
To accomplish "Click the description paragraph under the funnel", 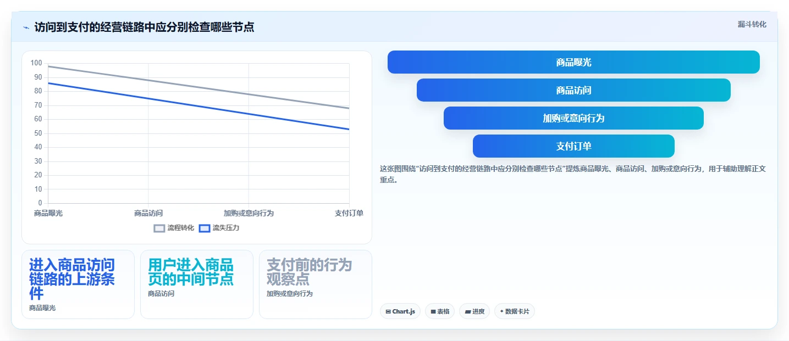I will click(572, 174).
